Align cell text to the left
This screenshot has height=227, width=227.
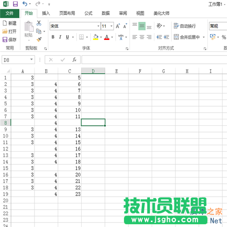click(x=135, y=37)
